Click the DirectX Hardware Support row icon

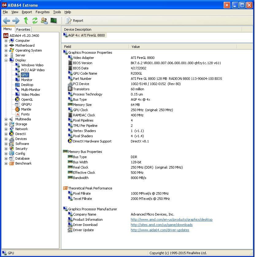pyautogui.click(x=70, y=141)
